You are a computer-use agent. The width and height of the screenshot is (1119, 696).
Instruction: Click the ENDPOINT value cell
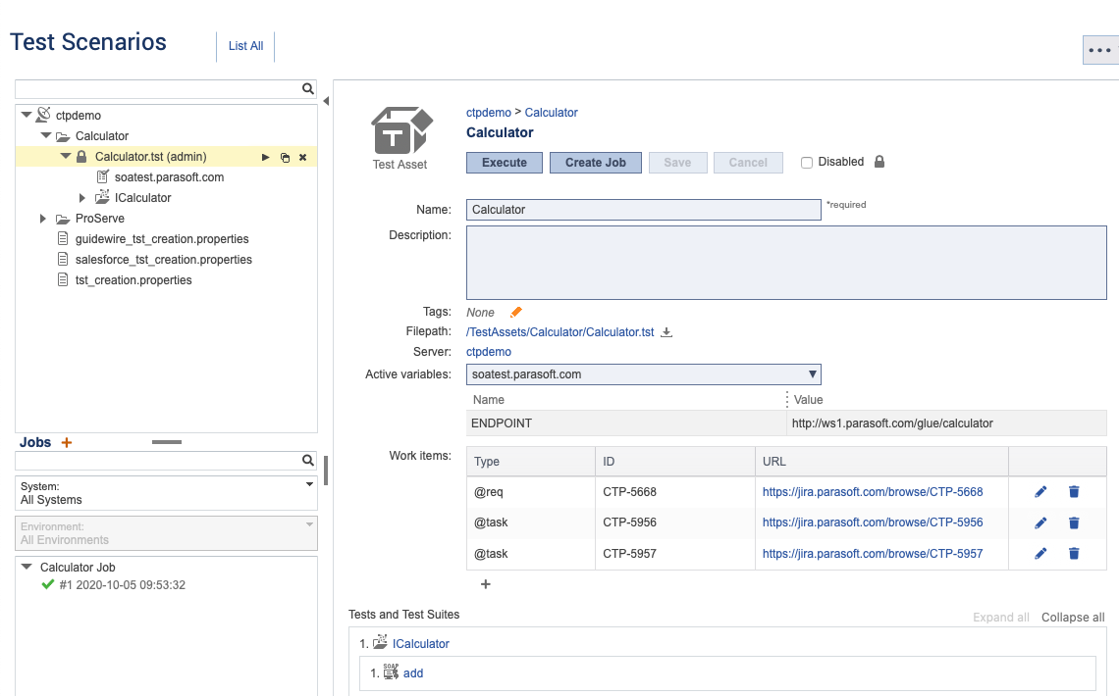tap(946, 423)
